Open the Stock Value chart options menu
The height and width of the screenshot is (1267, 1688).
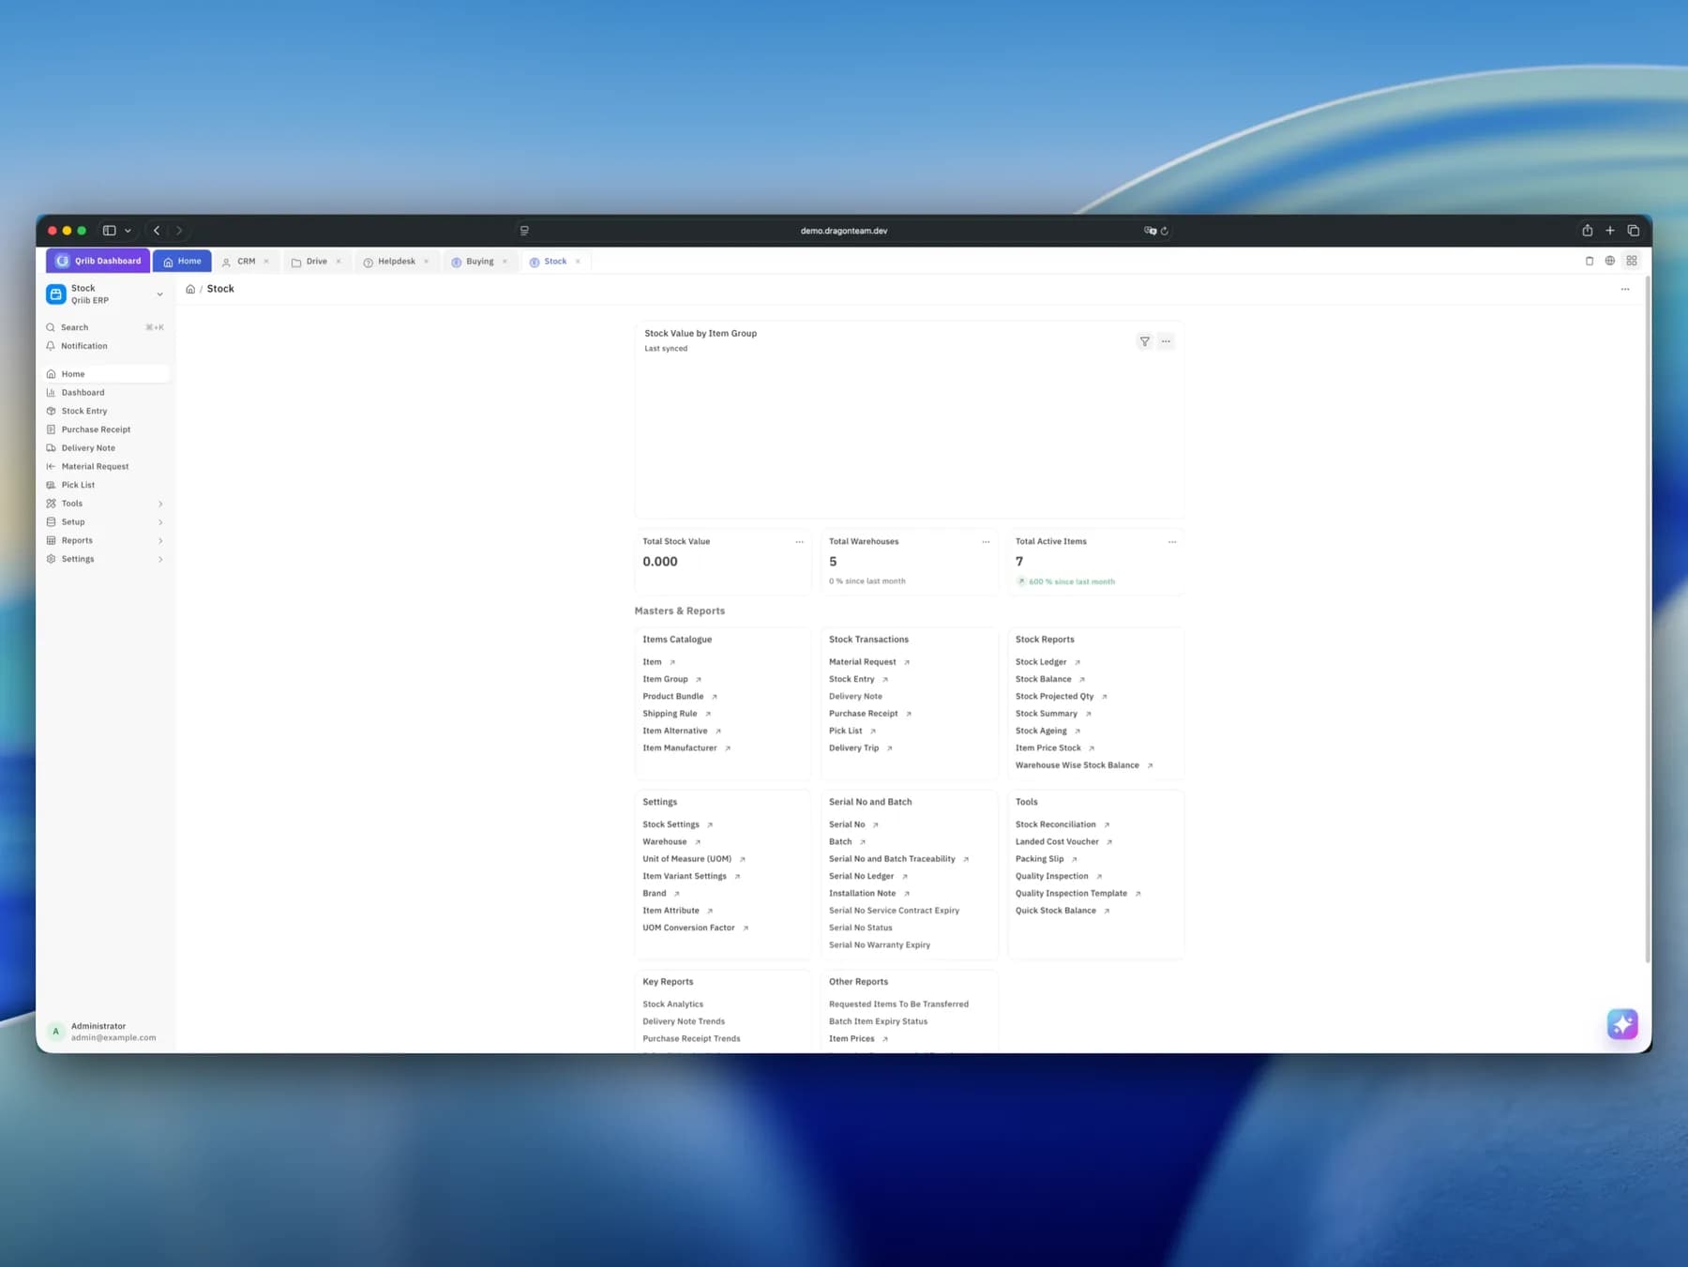[x=1166, y=341]
